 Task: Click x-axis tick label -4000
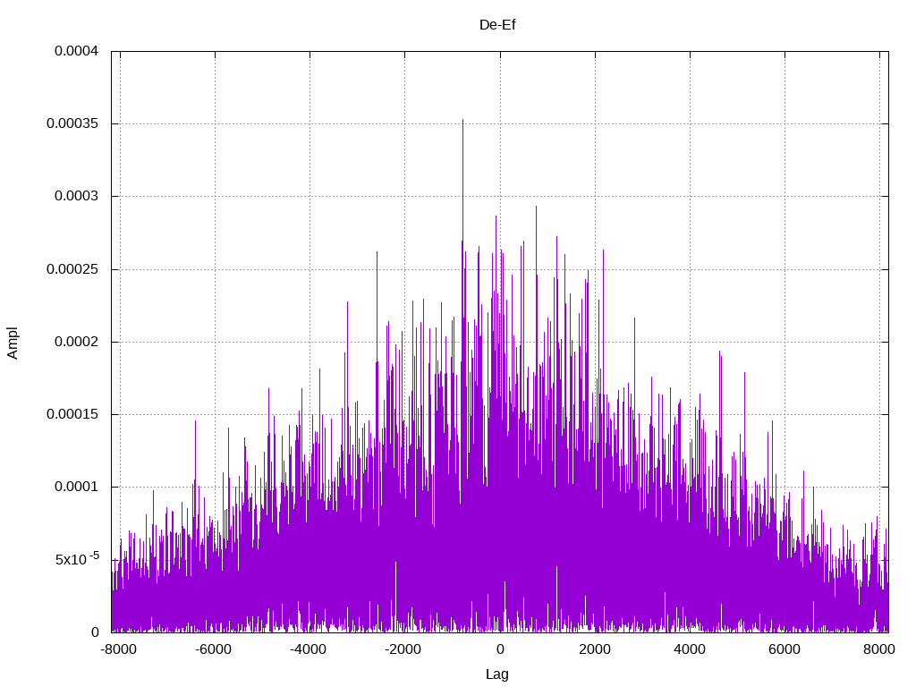309,649
